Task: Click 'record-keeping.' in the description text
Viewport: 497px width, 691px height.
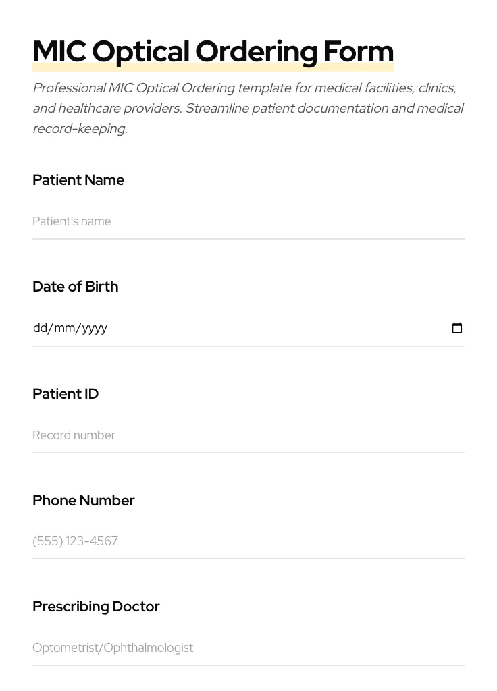Action: [x=80, y=129]
